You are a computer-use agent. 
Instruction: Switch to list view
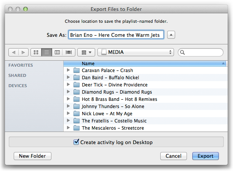pos(47,52)
